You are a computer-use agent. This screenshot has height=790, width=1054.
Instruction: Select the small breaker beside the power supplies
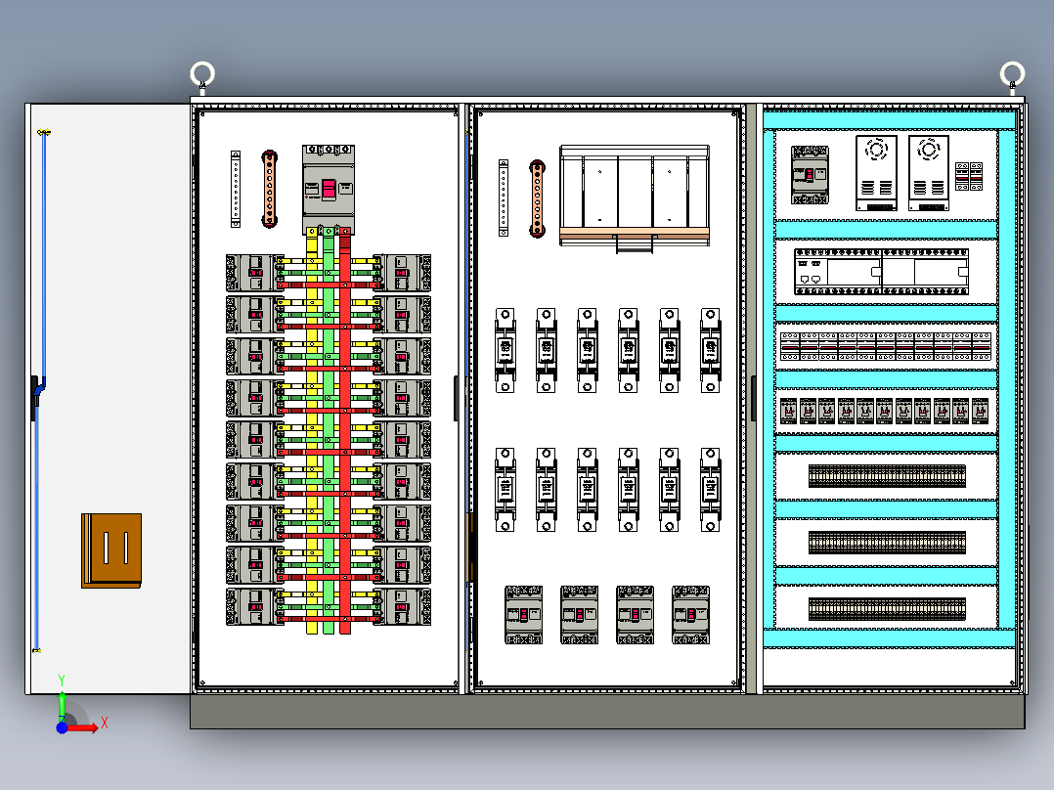[x=810, y=175]
